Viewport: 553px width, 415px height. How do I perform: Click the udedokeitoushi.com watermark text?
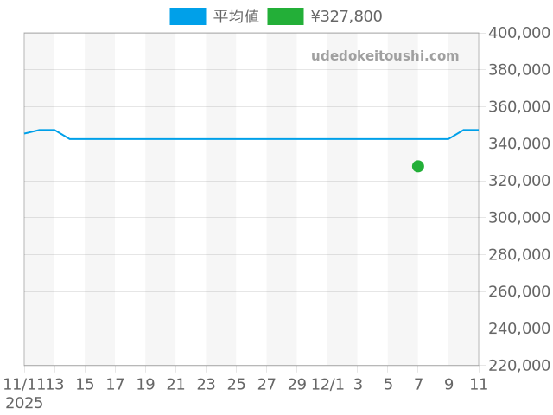point(385,56)
